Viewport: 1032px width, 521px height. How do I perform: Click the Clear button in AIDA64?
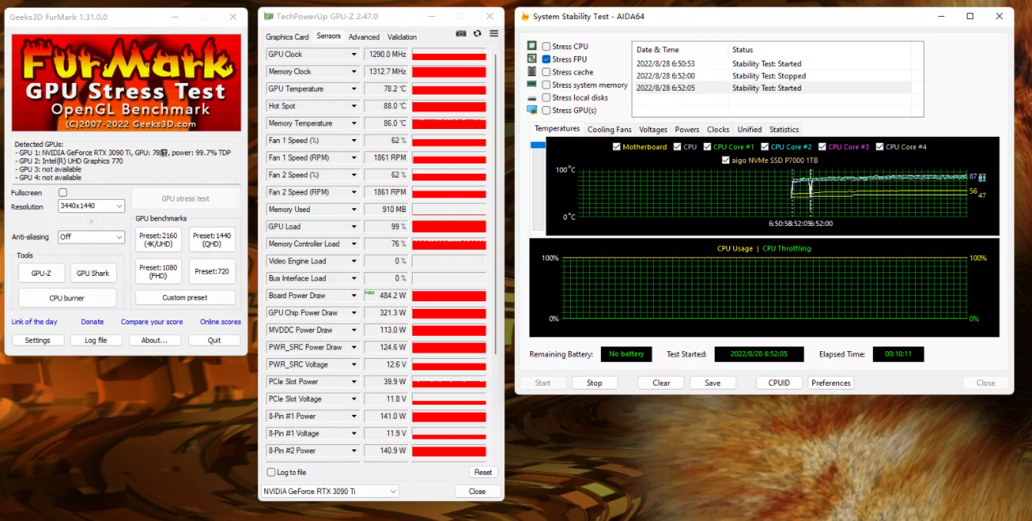pyautogui.click(x=662, y=383)
